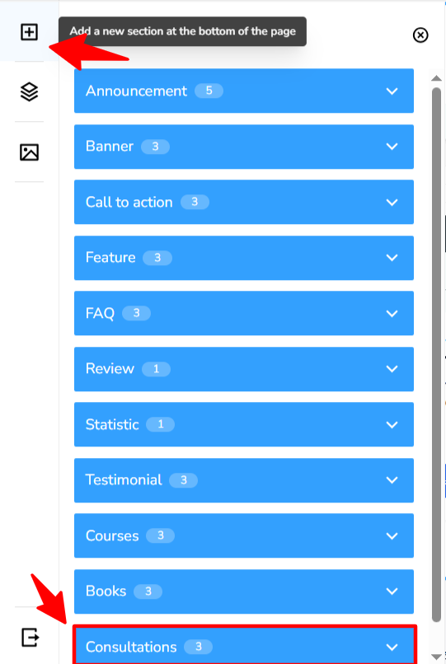Expand the Testimonial chevron arrow
This screenshot has width=446, height=664.
coord(392,480)
